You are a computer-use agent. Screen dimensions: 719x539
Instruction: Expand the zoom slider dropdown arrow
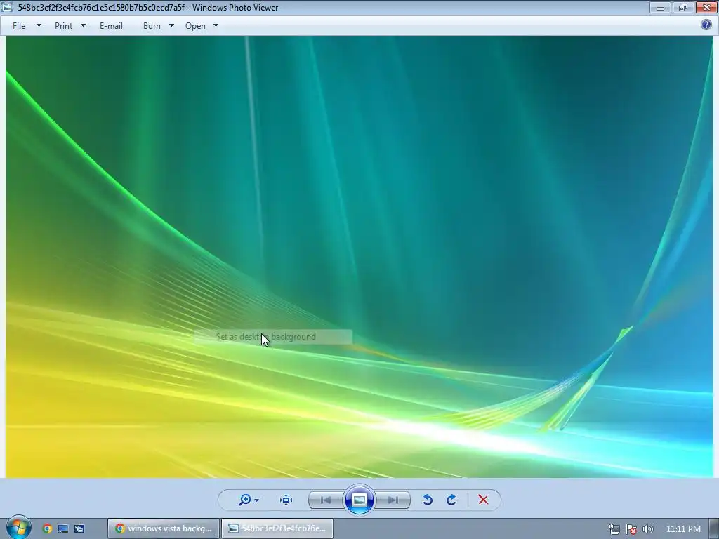tap(257, 500)
